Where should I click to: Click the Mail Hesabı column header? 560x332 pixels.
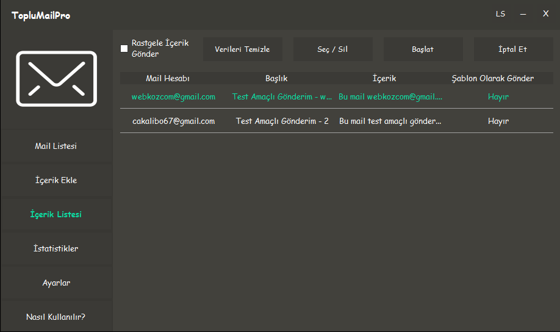[167, 79]
